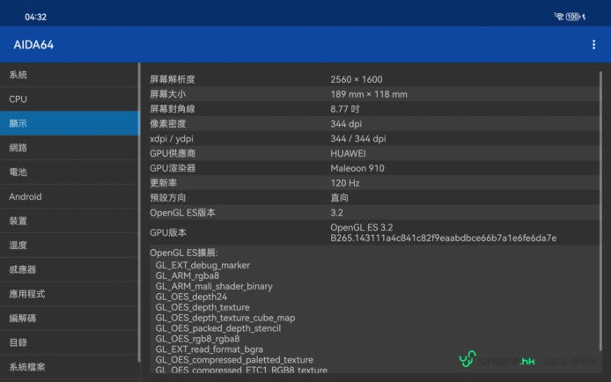The height and width of the screenshot is (382, 611).
Task: Select the OpenGL ES 3.2 GPU version line
Action: pos(362,227)
